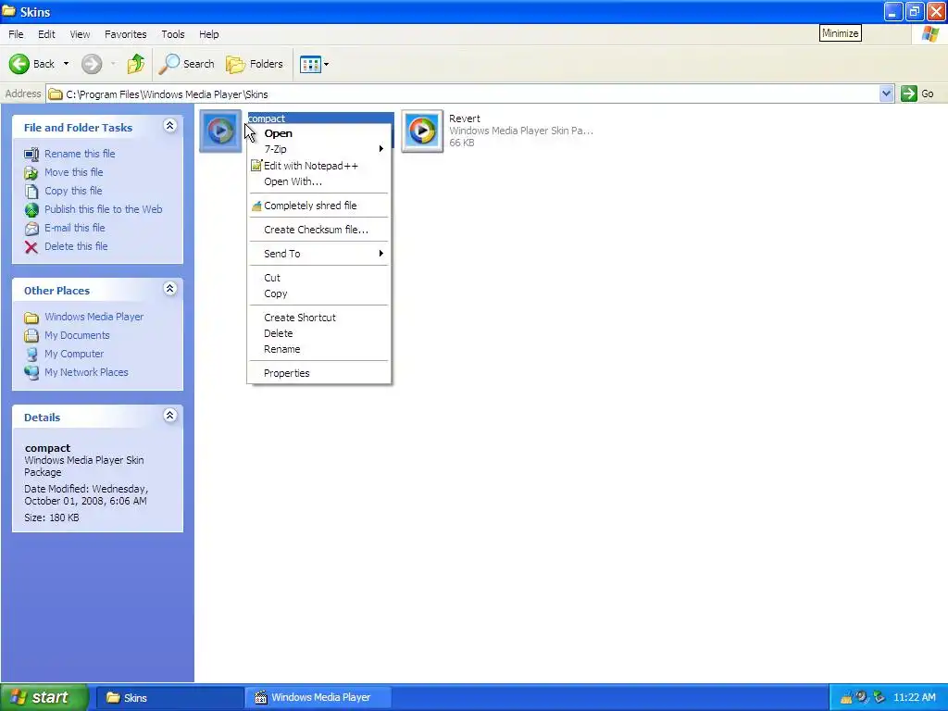Click the Rename this file icon
This screenshot has height=711, width=948.
(31, 155)
